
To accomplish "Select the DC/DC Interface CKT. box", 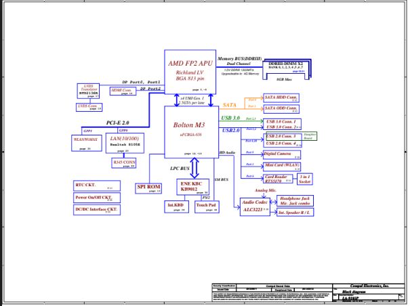I will point(97,210).
